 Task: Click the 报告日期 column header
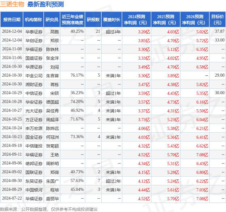[x=12, y=19]
